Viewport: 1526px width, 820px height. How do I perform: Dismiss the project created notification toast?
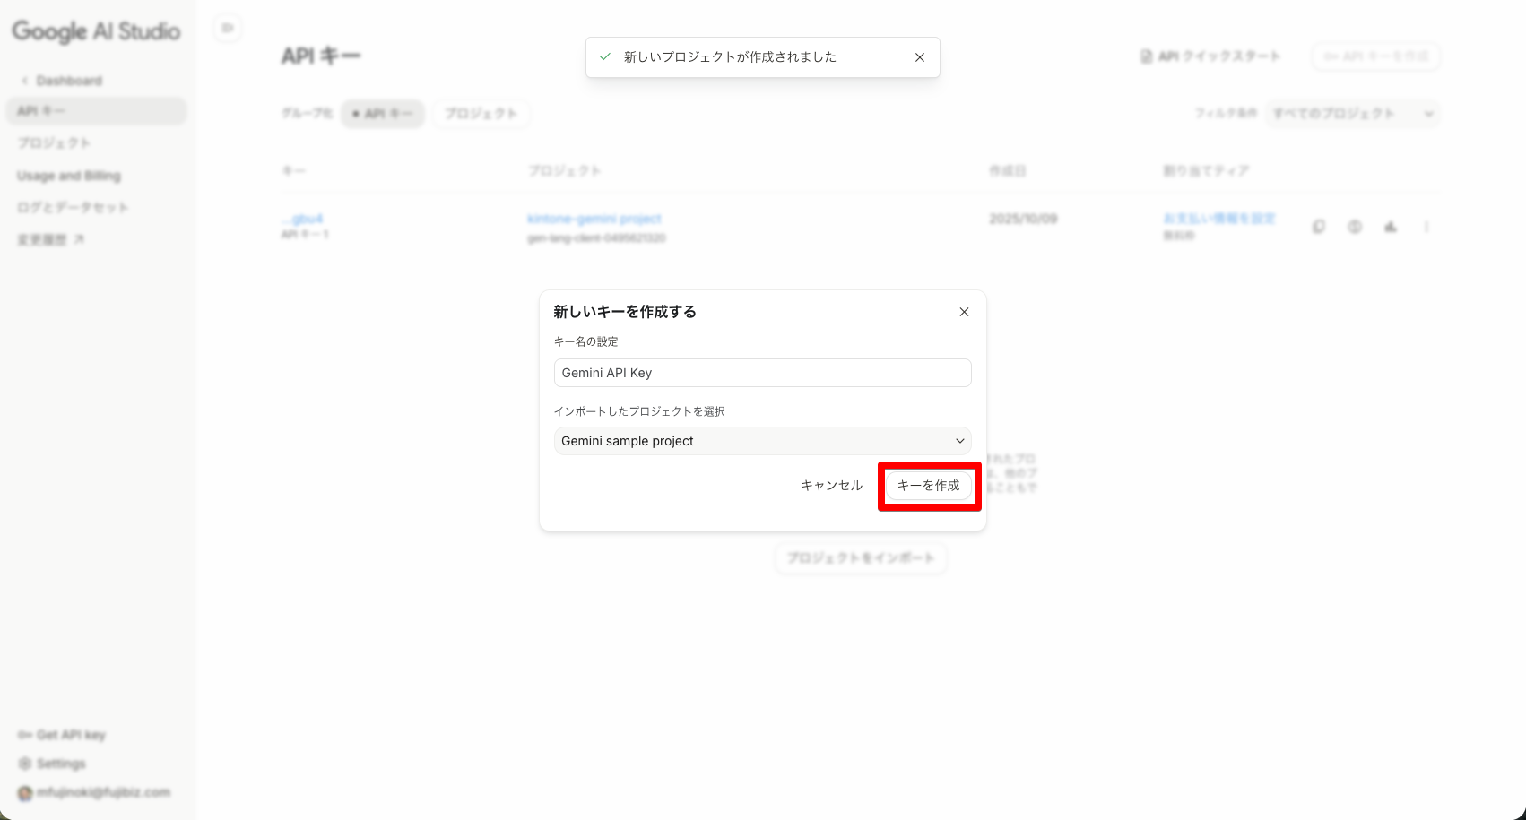pyautogui.click(x=919, y=57)
